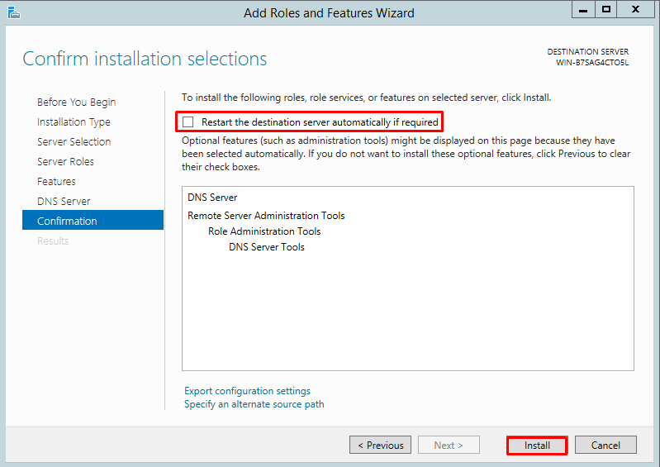The height and width of the screenshot is (467, 660).
Task: Enable automatic restart of destination server
Action: [x=188, y=122]
